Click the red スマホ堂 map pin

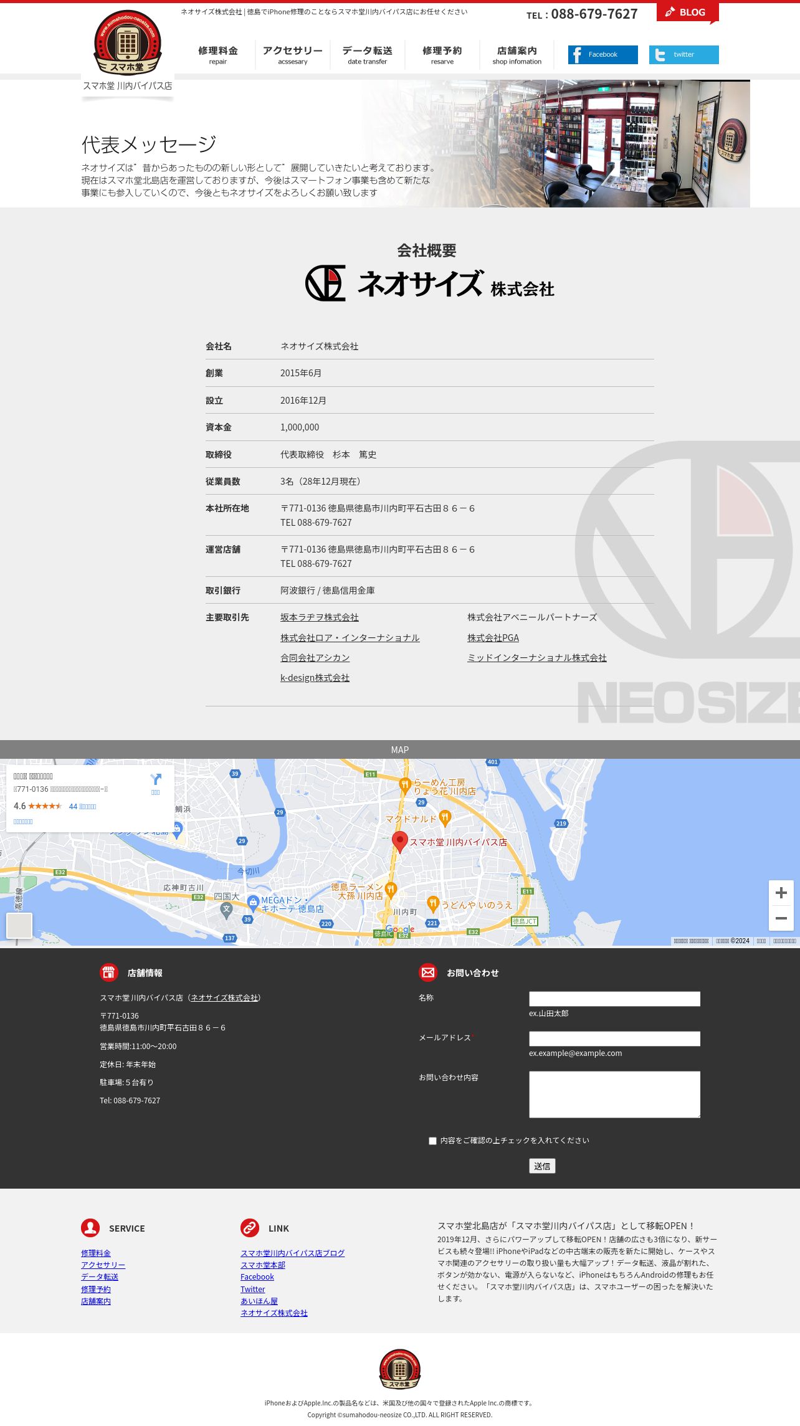tap(399, 842)
